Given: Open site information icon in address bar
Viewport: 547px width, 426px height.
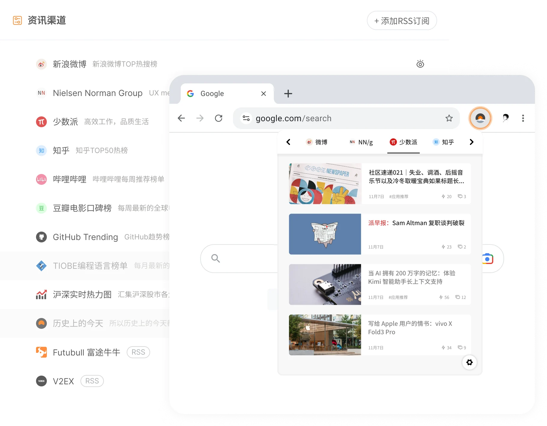Looking at the screenshot, I should click(x=246, y=118).
